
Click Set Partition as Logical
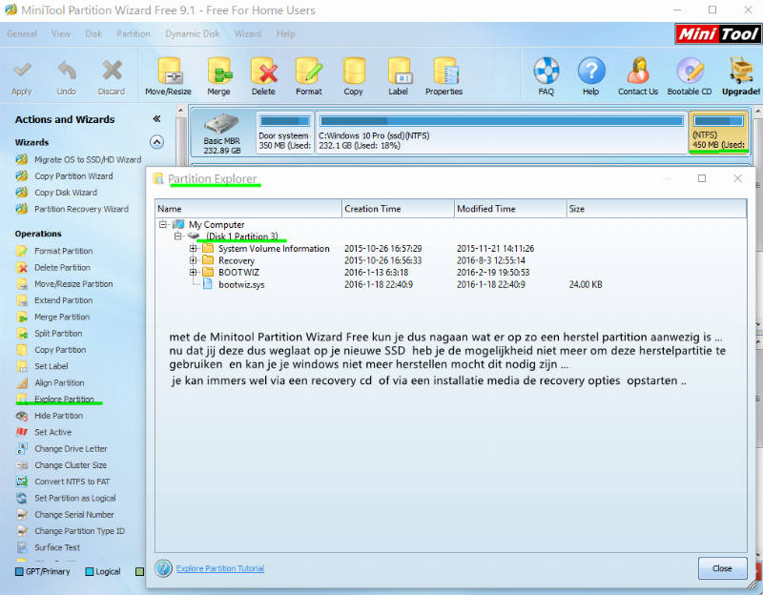[x=75, y=498]
